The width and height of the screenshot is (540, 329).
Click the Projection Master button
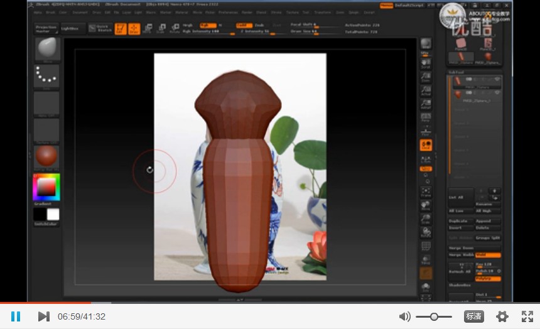[46, 29]
